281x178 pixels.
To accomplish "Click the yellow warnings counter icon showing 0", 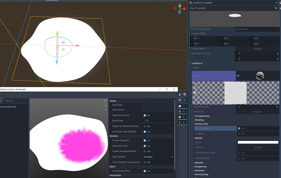I will tap(180, 117).
